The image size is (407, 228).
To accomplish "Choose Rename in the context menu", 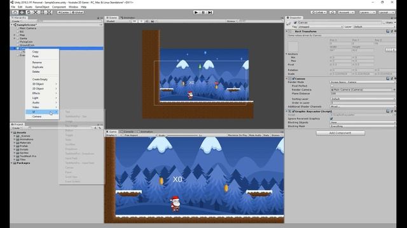I will point(42,62).
